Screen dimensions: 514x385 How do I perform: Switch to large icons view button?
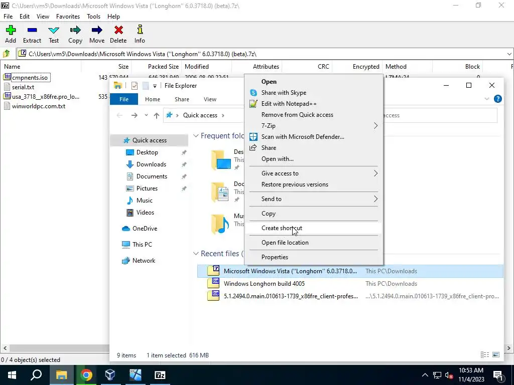coord(496,355)
